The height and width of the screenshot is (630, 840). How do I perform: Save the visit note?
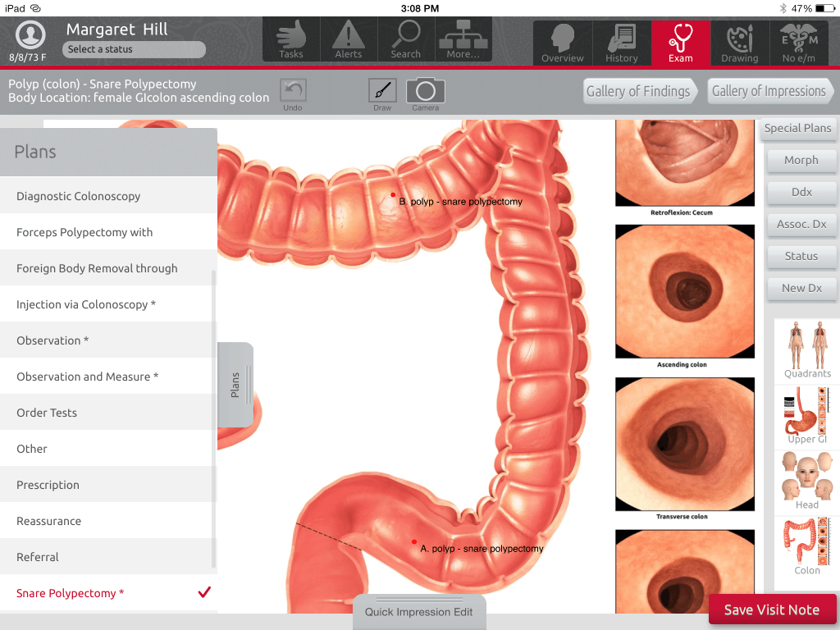coord(771,609)
